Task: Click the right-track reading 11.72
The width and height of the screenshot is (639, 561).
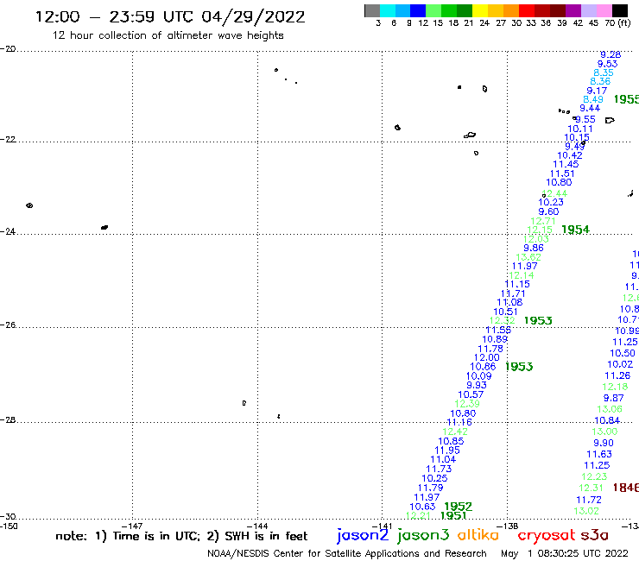Action: [x=589, y=500]
